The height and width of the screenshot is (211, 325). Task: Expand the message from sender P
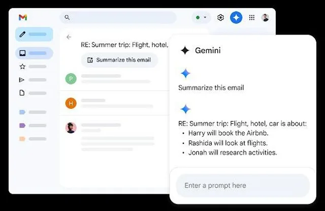point(115,79)
